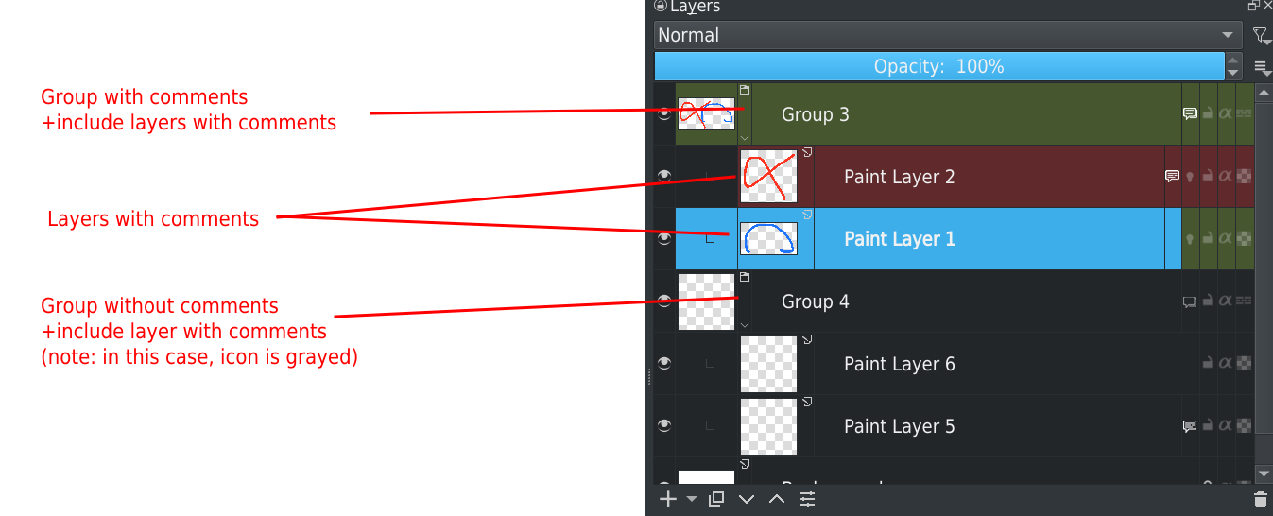
Task: Open the layer view options menu
Action: tap(1261, 67)
